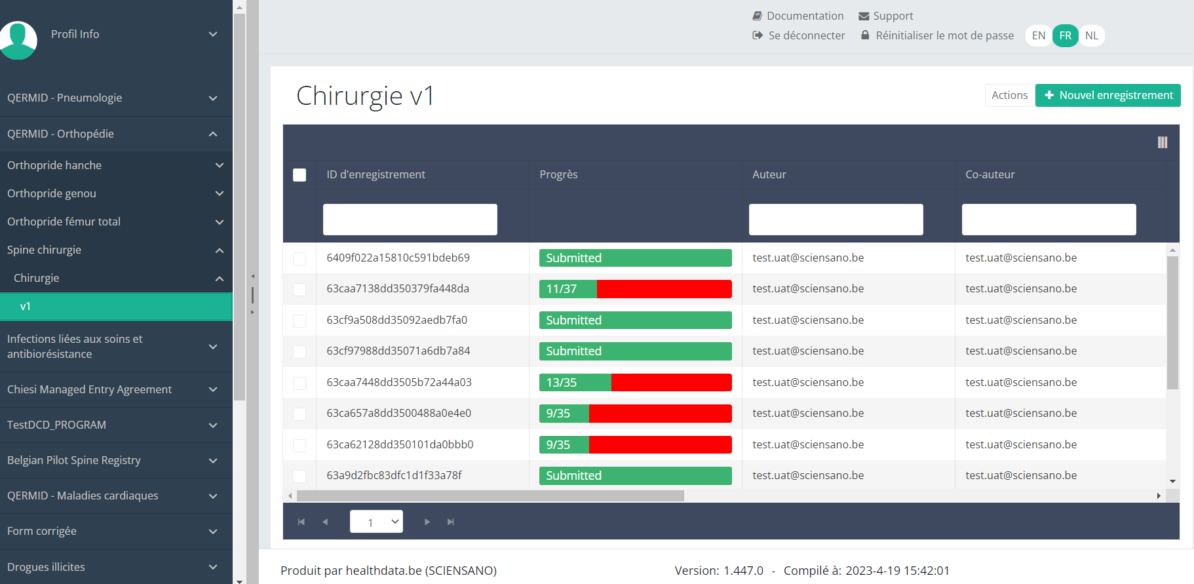Screen dimensions: 1194x584
Task: Go to the next page of records
Action: tap(427, 522)
